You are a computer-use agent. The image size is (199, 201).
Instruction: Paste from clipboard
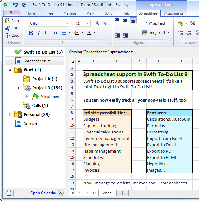point(13,21)
